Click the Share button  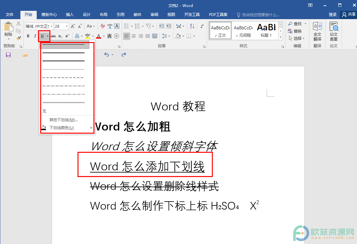(349, 15)
